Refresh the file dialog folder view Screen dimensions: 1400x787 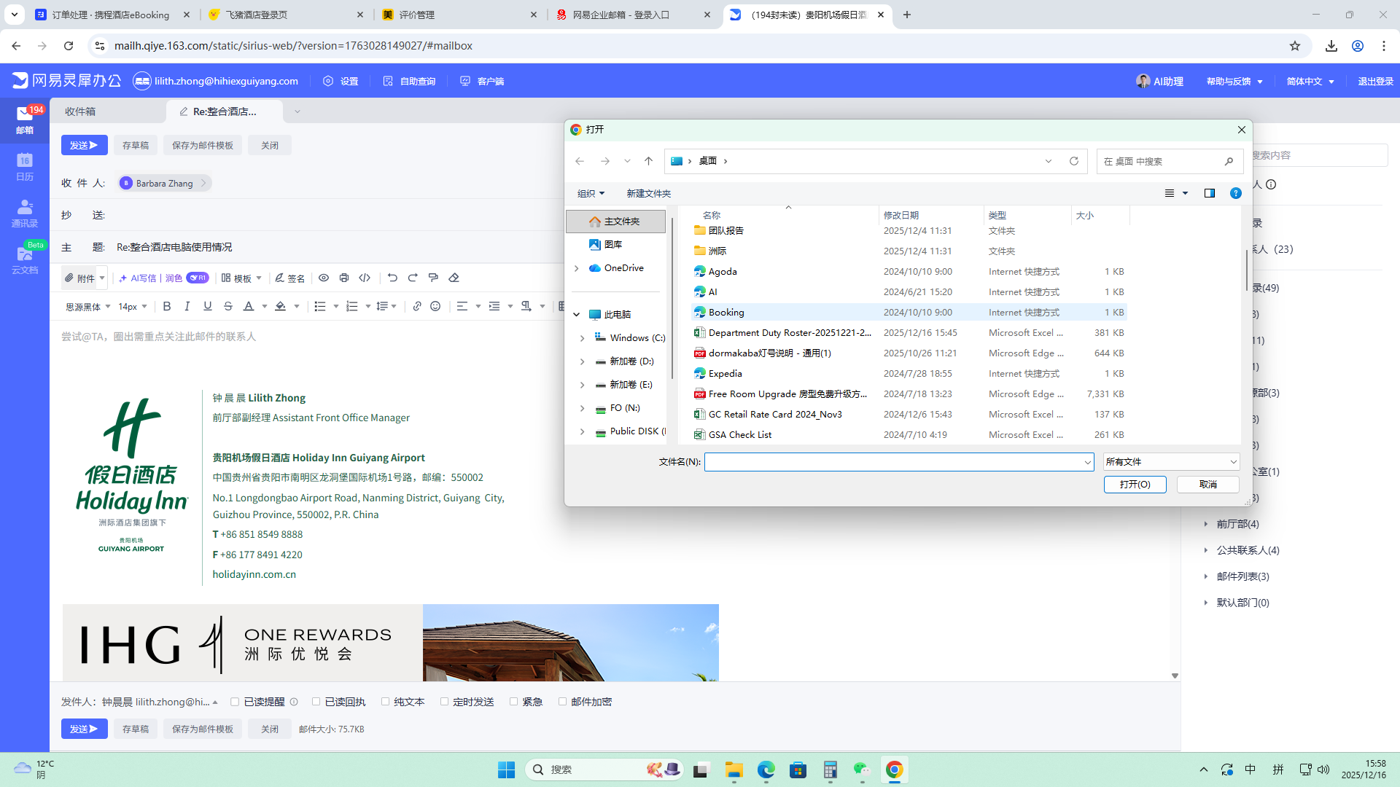click(1073, 161)
